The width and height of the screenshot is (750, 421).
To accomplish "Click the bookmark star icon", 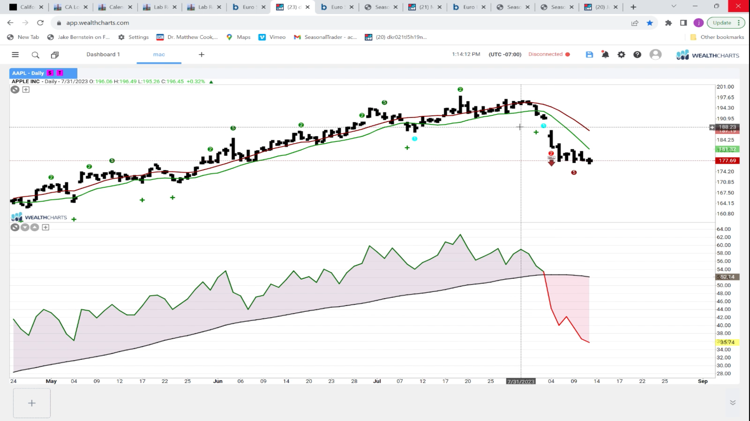I will pyautogui.click(x=650, y=23).
